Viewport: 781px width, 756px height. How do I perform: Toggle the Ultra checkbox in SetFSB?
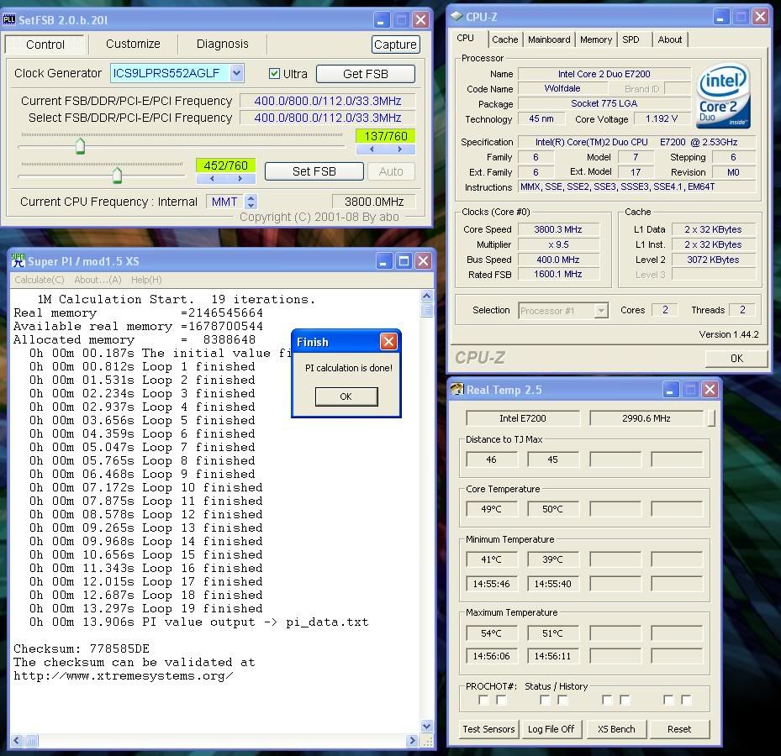coord(274,74)
